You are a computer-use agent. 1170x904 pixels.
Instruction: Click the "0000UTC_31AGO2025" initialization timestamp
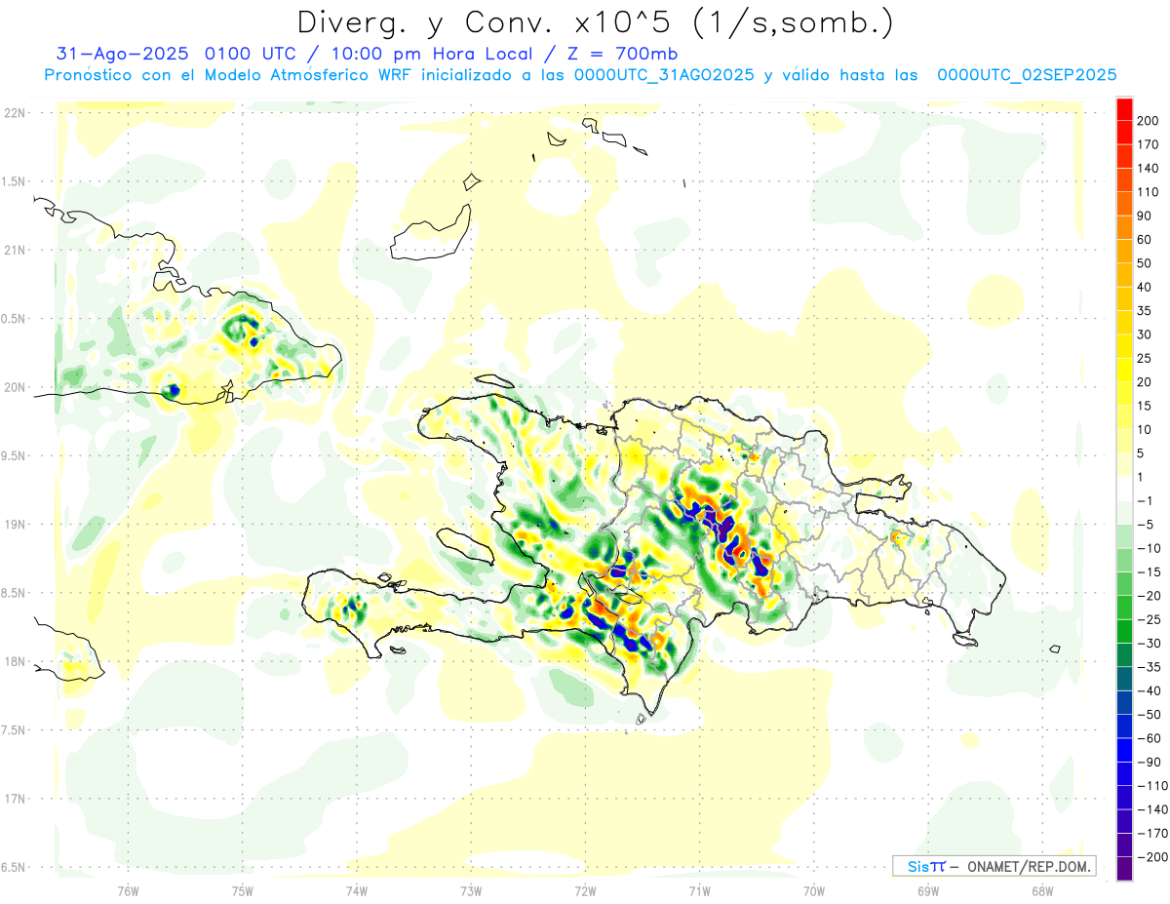pos(664,75)
